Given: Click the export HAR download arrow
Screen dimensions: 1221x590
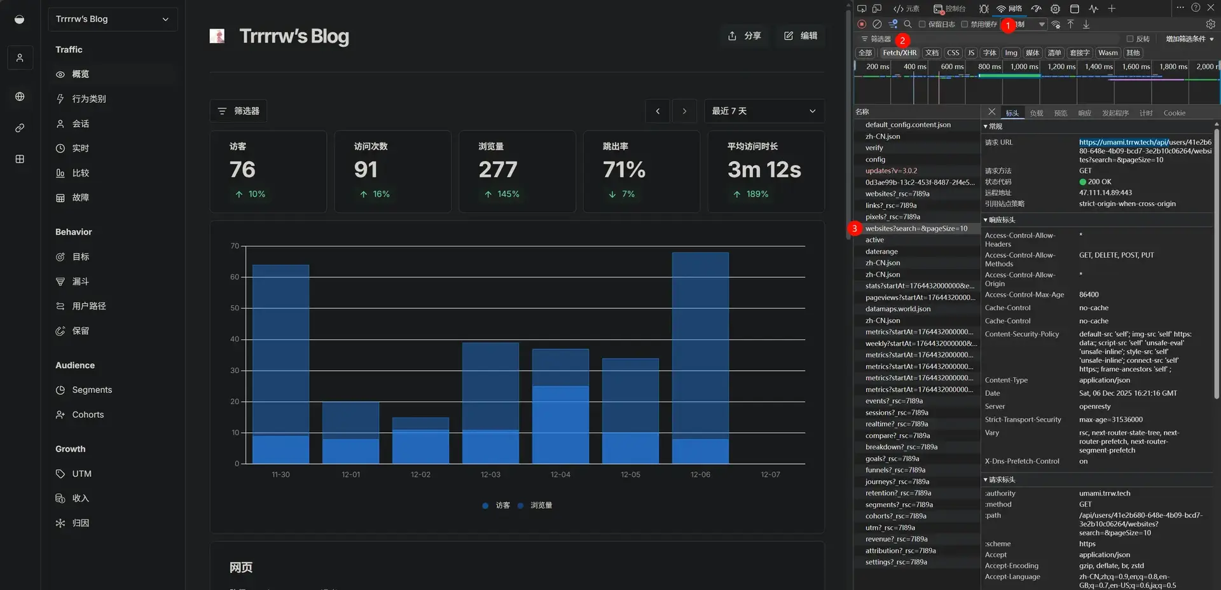Looking at the screenshot, I should click(x=1086, y=24).
